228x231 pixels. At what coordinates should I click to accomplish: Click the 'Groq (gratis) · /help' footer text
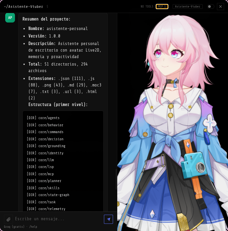21,227
